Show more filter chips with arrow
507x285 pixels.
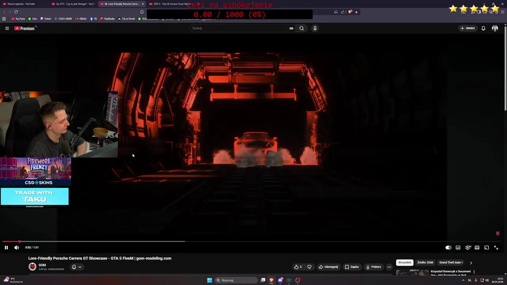point(471,262)
